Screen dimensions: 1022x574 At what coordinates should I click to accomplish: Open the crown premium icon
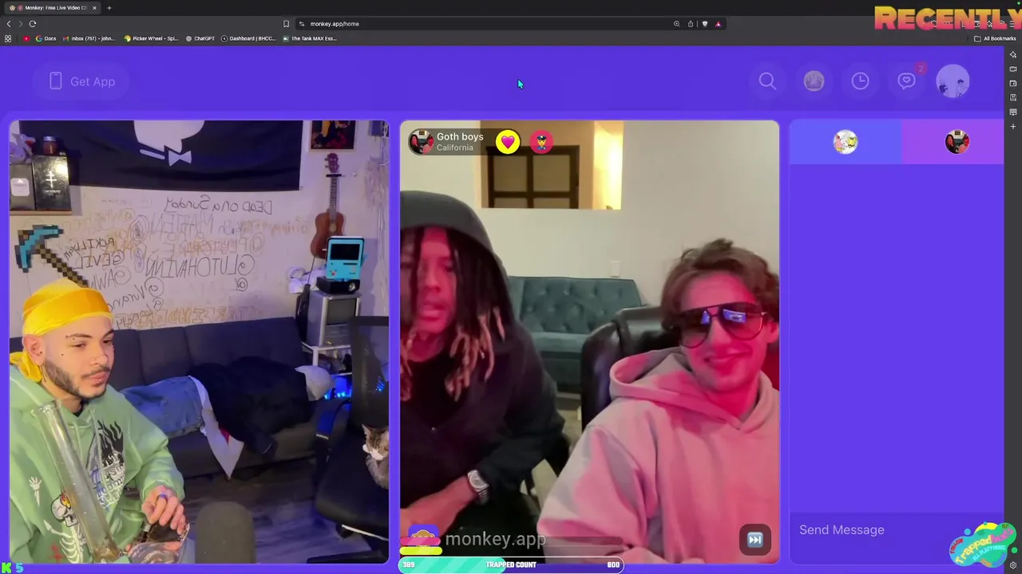pos(814,81)
